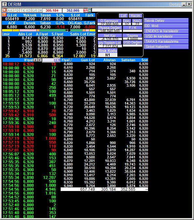Viewport: 194px width, 220px height.
Task: Click the TAKAS Karşılaştırma button
Action: point(166,41)
